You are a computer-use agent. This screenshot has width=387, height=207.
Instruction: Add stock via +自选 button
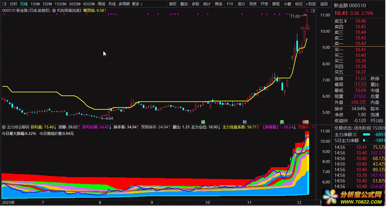coord(310,4)
